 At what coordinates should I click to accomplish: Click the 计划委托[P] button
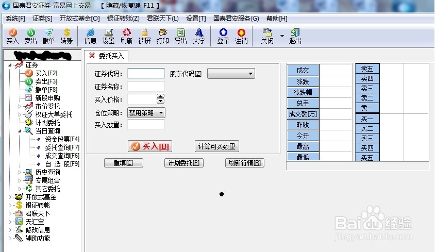coord(184,163)
